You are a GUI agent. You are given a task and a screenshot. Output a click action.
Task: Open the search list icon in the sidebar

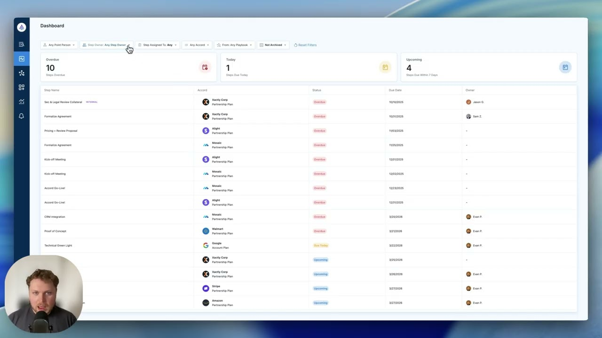click(x=21, y=44)
